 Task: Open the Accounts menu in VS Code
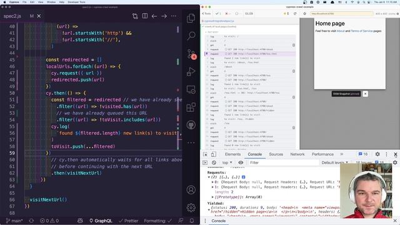pos(191,190)
